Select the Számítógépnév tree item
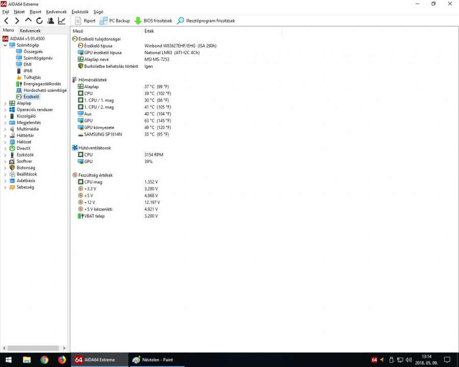 (35, 58)
